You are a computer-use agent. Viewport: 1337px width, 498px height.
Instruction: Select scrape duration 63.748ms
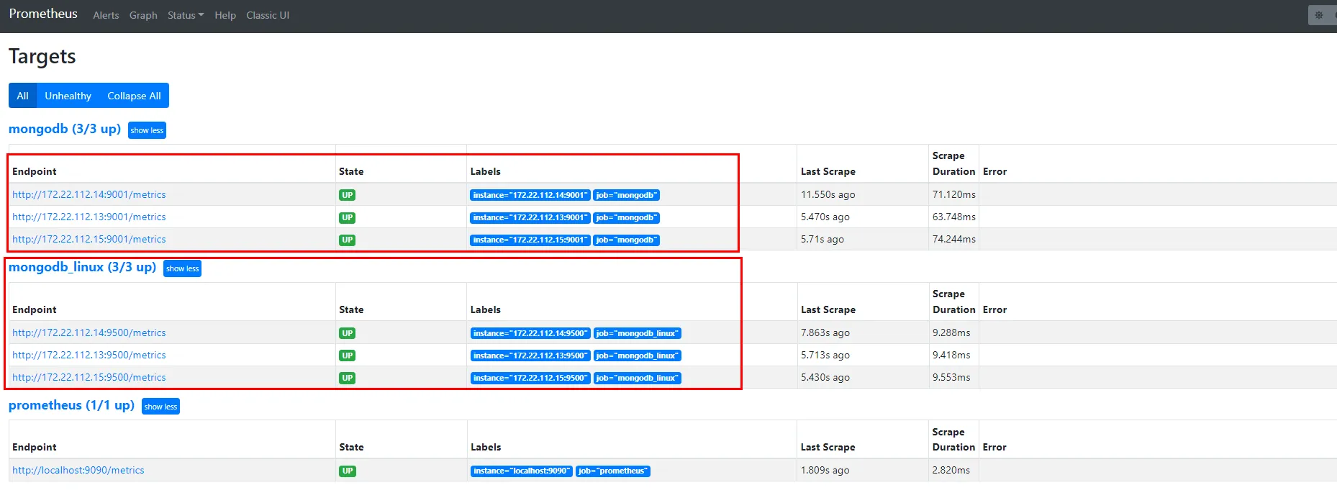[954, 217]
